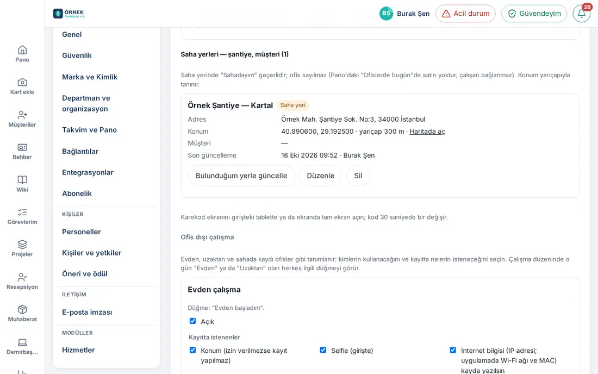Viewport: 598px width, 374px height.
Task: Open Görevlerim checklist icon
Action: (x=22, y=213)
